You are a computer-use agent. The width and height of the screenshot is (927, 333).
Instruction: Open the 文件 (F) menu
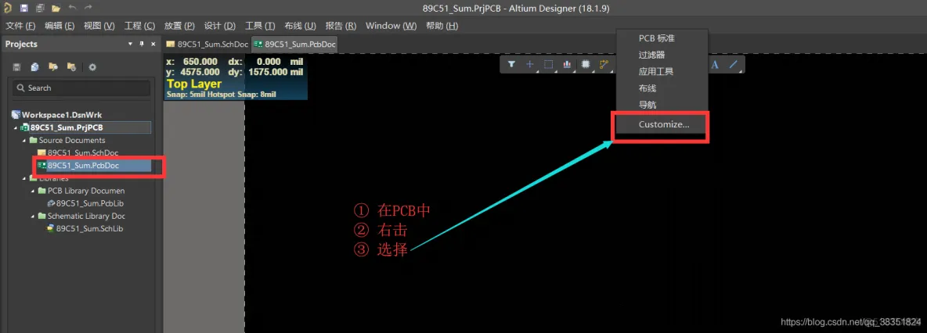coord(20,26)
